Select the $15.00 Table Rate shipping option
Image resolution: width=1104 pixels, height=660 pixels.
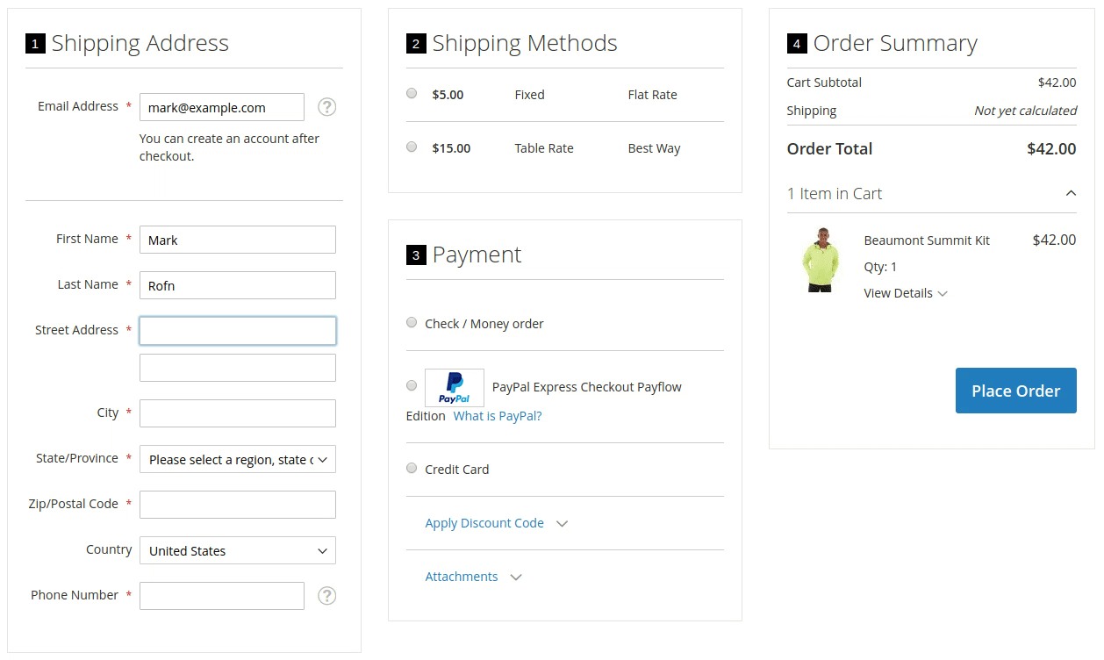click(412, 147)
